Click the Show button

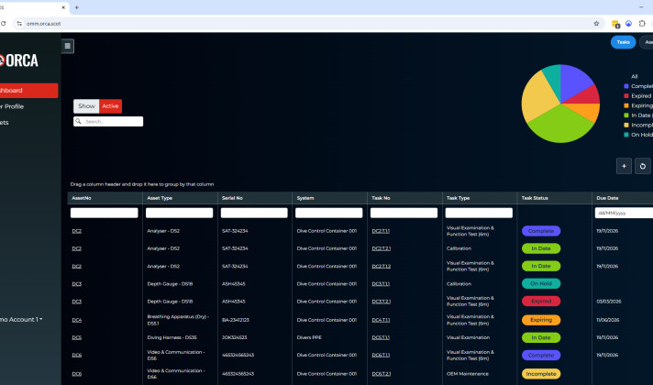pyautogui.click(x=86, y=106)
